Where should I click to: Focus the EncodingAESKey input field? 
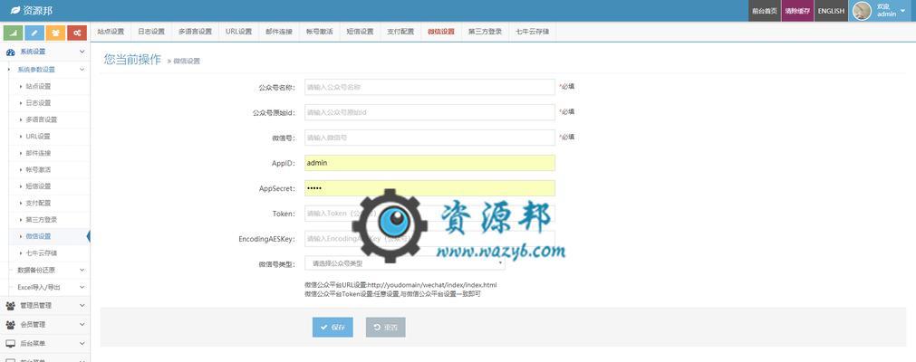(x=430, y=239)
